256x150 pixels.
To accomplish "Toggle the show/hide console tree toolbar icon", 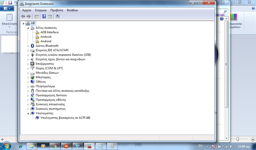I will point(36,16).
